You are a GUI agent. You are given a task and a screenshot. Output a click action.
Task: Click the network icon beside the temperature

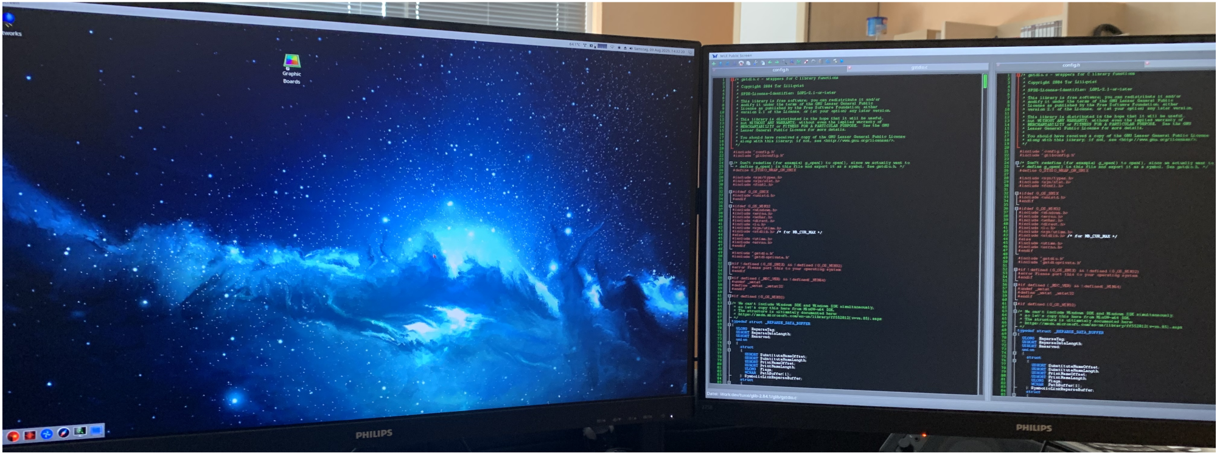click(x=585, y=45)
